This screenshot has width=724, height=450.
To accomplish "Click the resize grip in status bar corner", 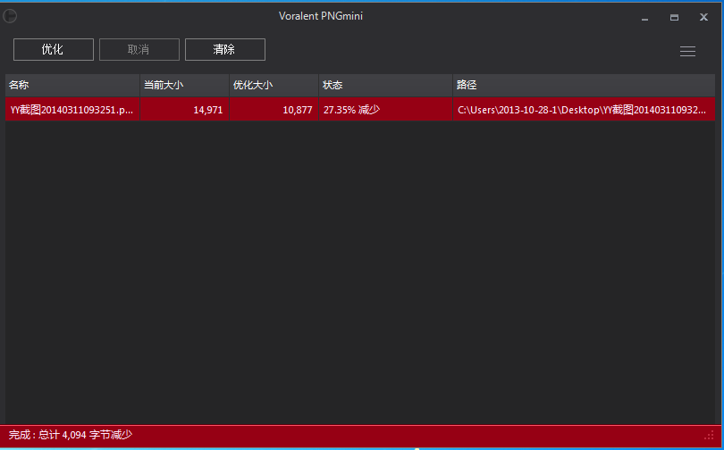I will (710, 435).
